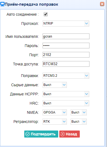
Task: Click the Поправки label
Action: [x=30, y=76]
